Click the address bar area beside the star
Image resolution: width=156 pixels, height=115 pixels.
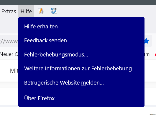[151, 41]
